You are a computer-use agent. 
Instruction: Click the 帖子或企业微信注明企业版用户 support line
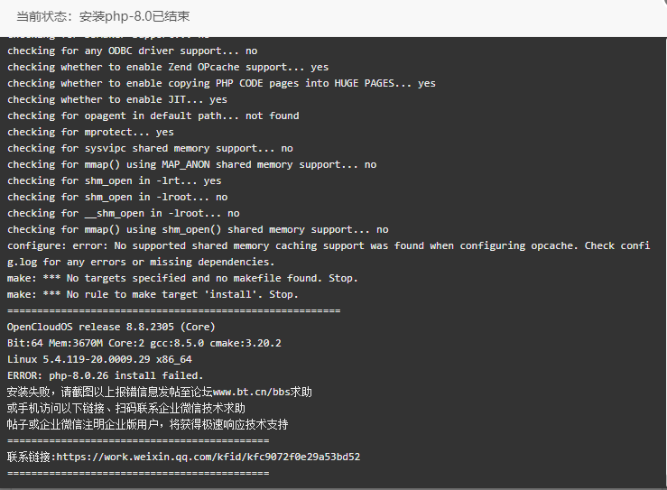point(148,424)
